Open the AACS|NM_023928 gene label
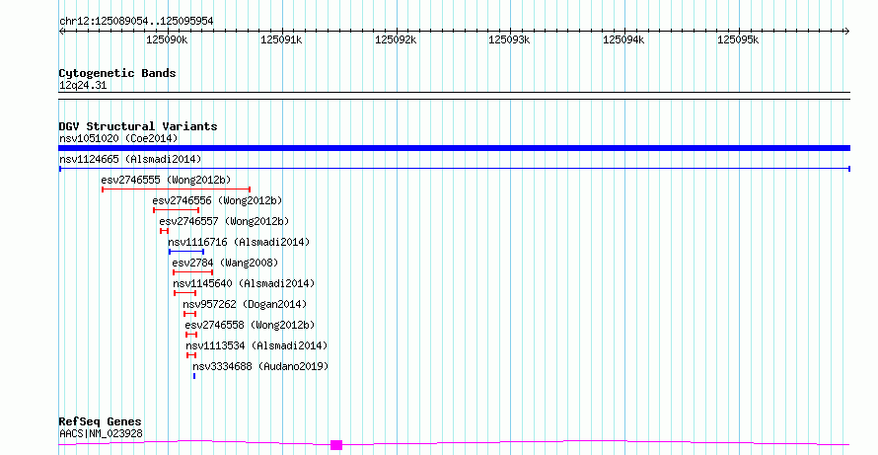878x455 pixels. pyautogui.click(x=101, y=433)
